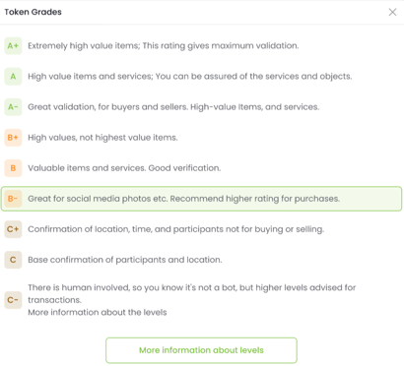Click the A+ grade badge

tap(13, 45)
